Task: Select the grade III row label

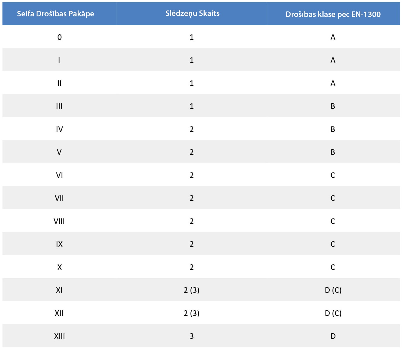Action: tap(59, 106)
